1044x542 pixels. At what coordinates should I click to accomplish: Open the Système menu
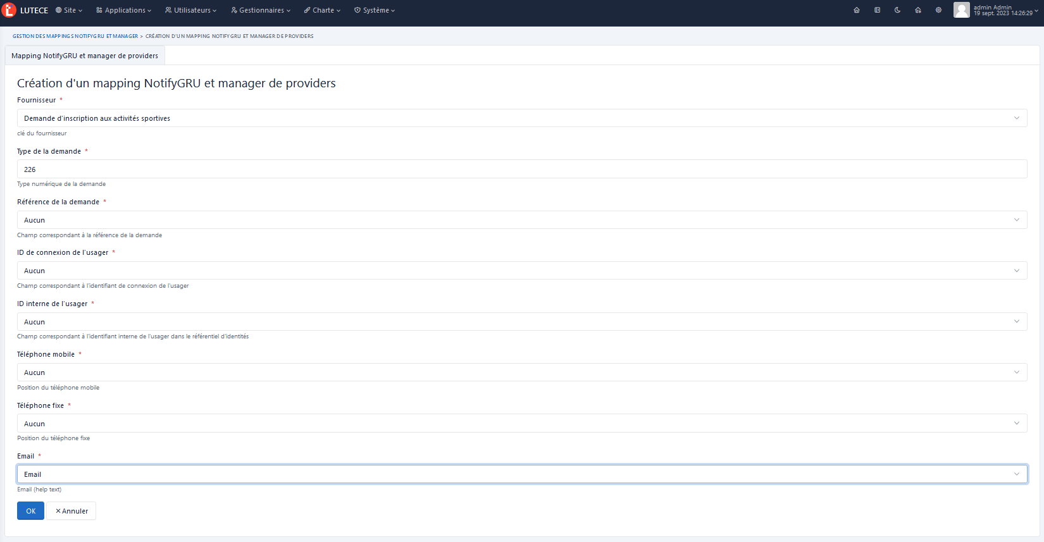[375, 10]
